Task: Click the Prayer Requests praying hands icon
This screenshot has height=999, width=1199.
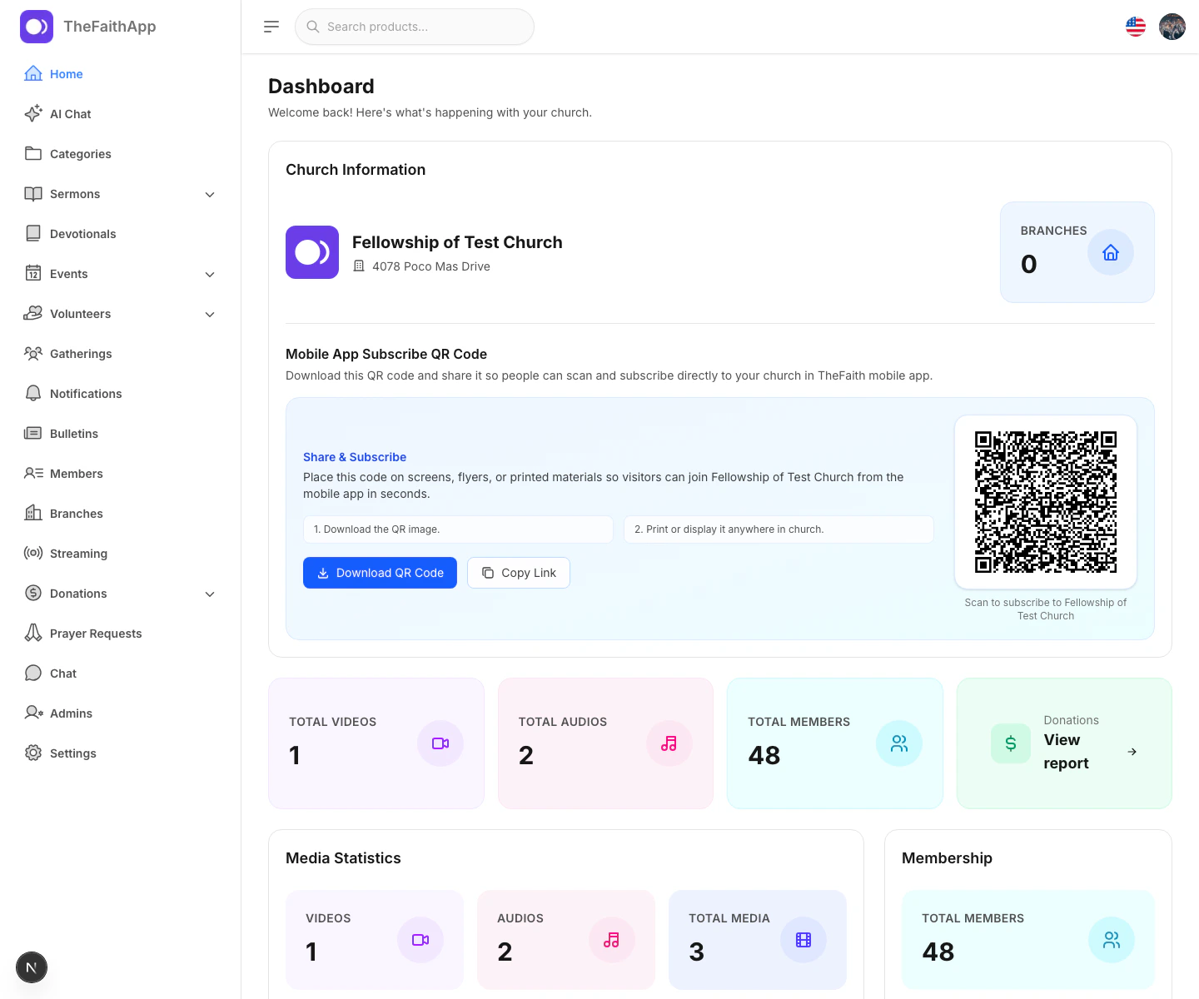Action: pos(33,633)
